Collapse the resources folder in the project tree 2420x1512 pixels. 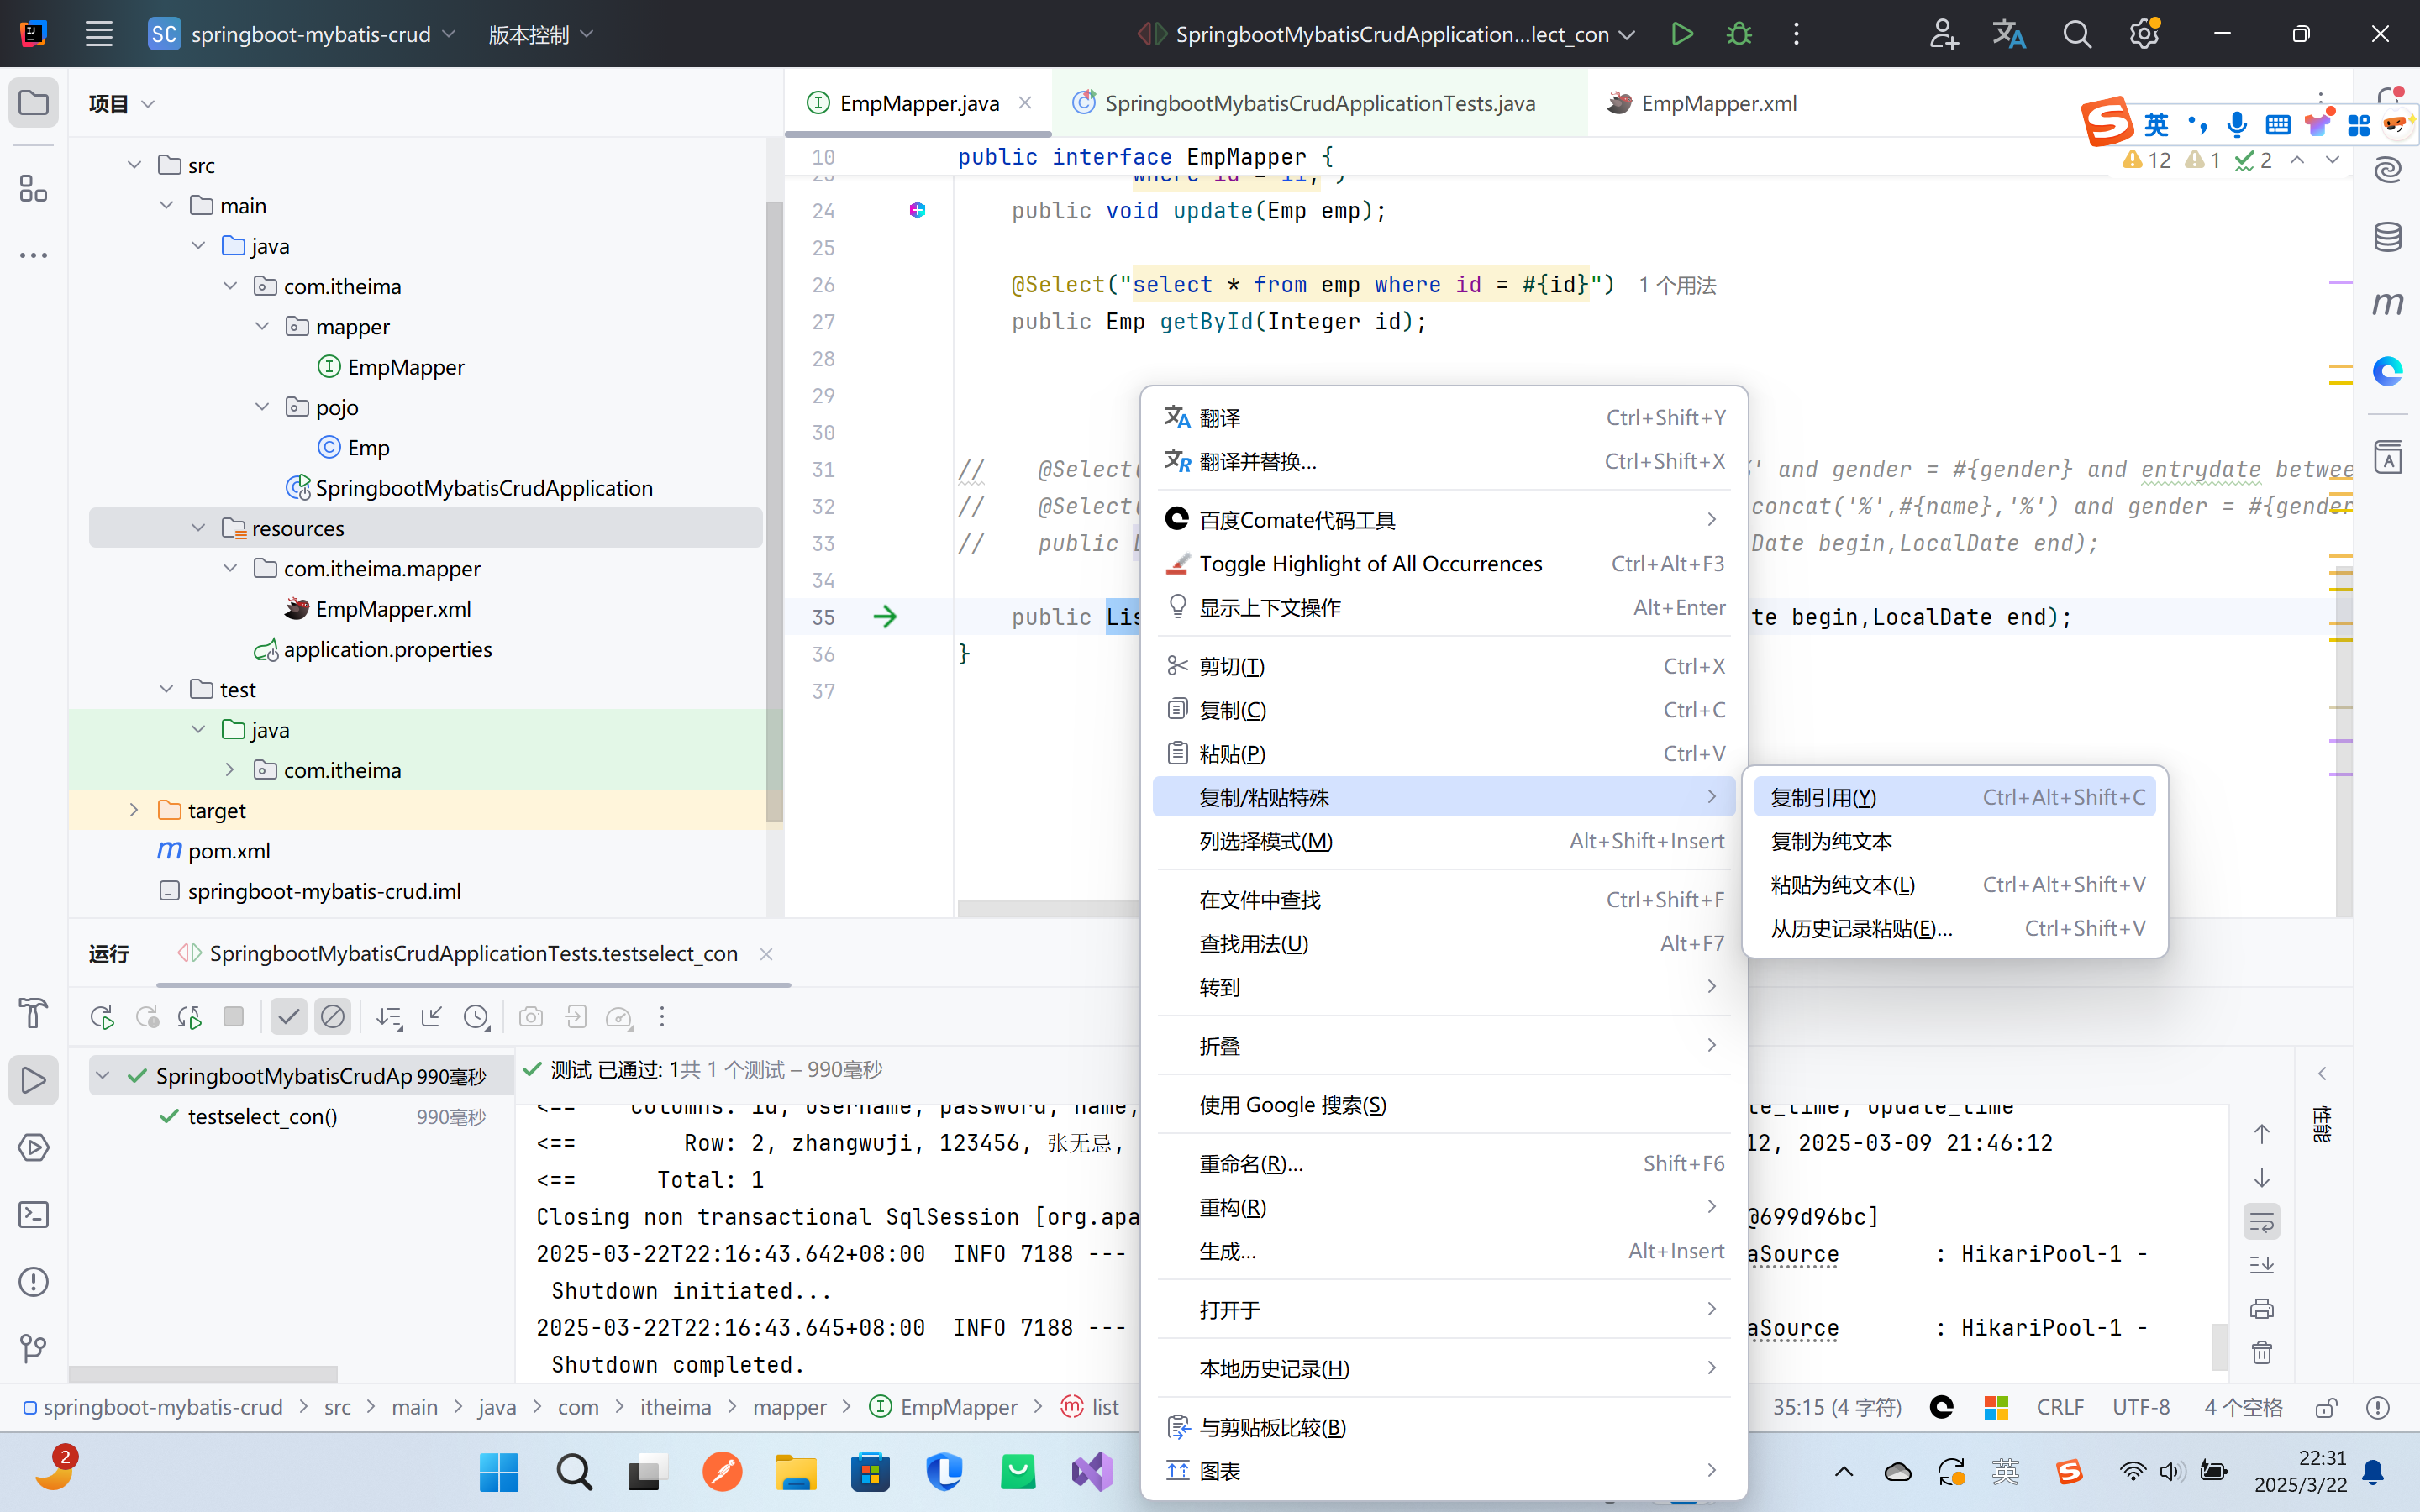[198, 528]
